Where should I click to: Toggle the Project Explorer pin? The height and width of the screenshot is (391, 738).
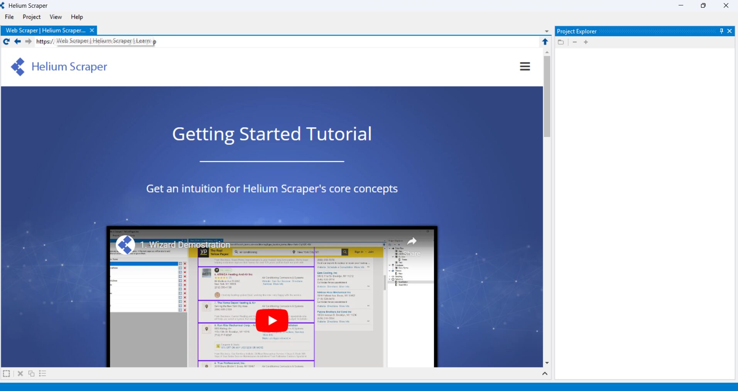click(x=721, y=31)
